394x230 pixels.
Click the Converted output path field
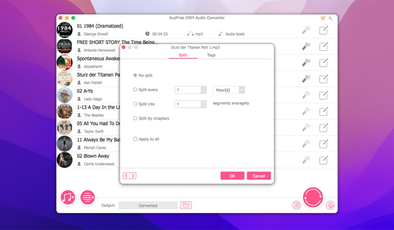[x=148, y=206]
